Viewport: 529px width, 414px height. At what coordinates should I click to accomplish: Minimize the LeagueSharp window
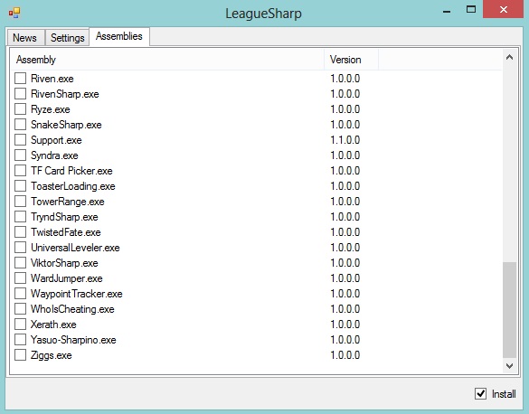pos(447,11)
